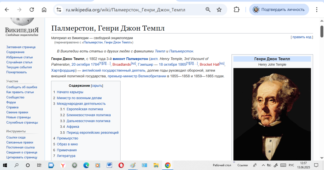Jump to Дальневосточная политика subsection
The image size is (324, 170).
pos(88,121)
